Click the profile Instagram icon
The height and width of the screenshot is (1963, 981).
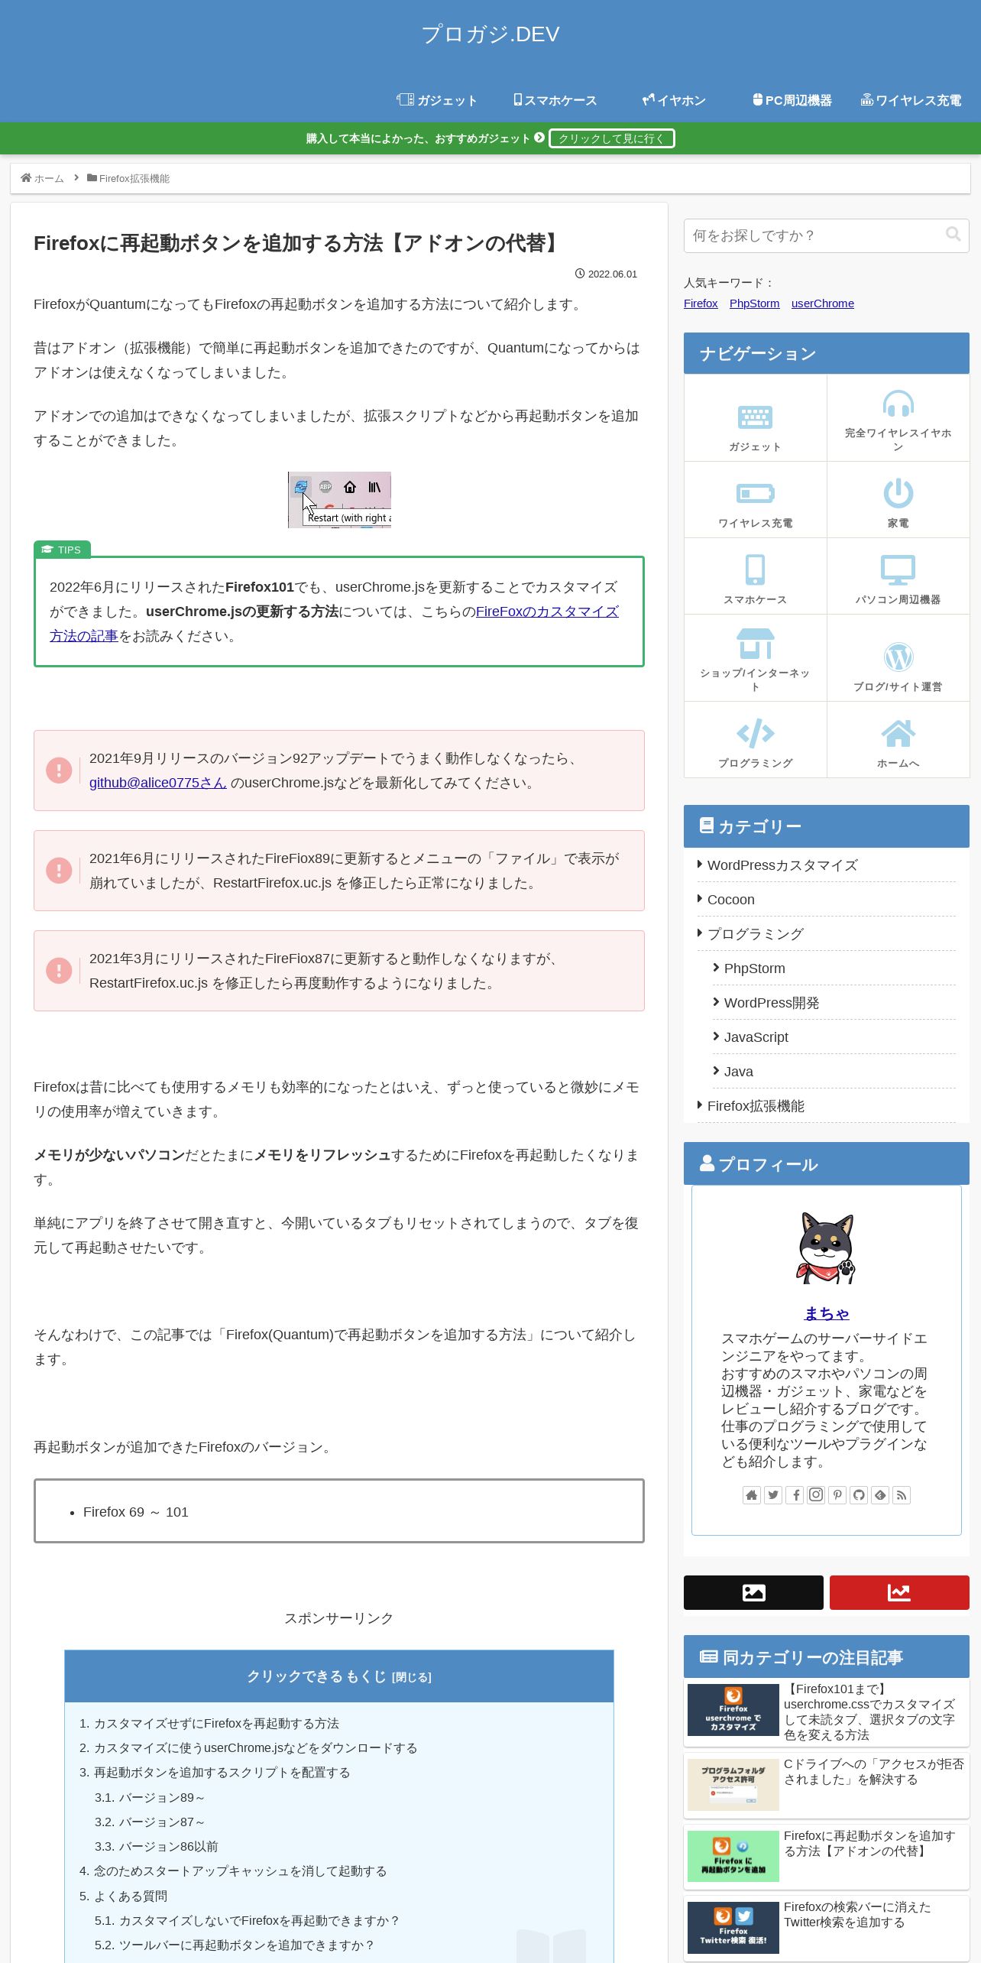[816, 1495]
